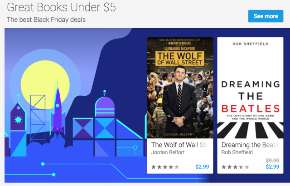Click the fifth grey star on Wolf card

(x=177, y=167)
